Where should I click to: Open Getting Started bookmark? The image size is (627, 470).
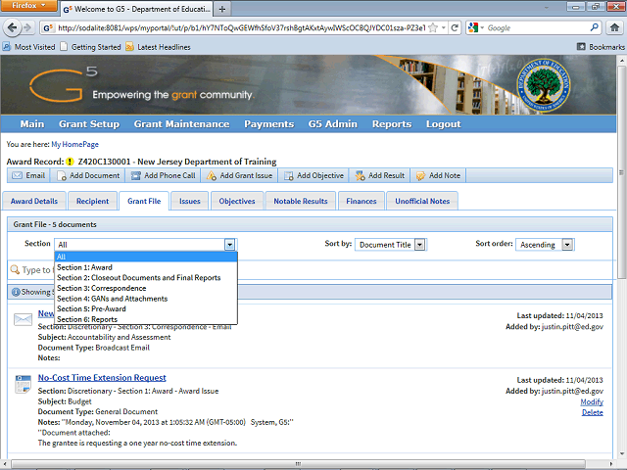pos(91,47)
